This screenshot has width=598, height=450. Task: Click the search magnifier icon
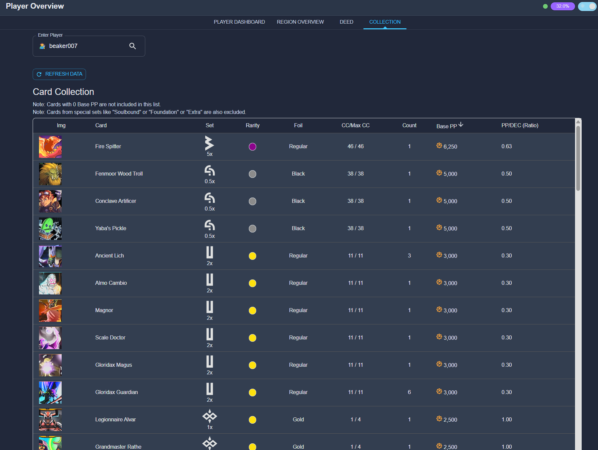tap(133, 46)
